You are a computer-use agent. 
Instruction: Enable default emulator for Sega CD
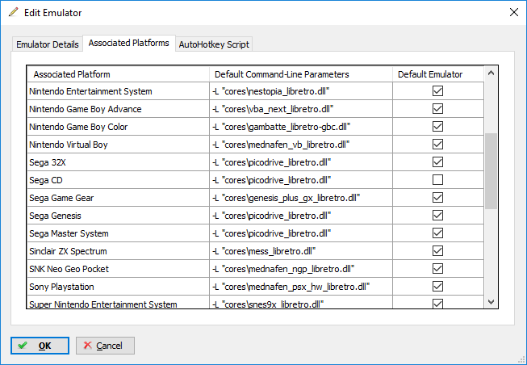(x=437, y=180)
